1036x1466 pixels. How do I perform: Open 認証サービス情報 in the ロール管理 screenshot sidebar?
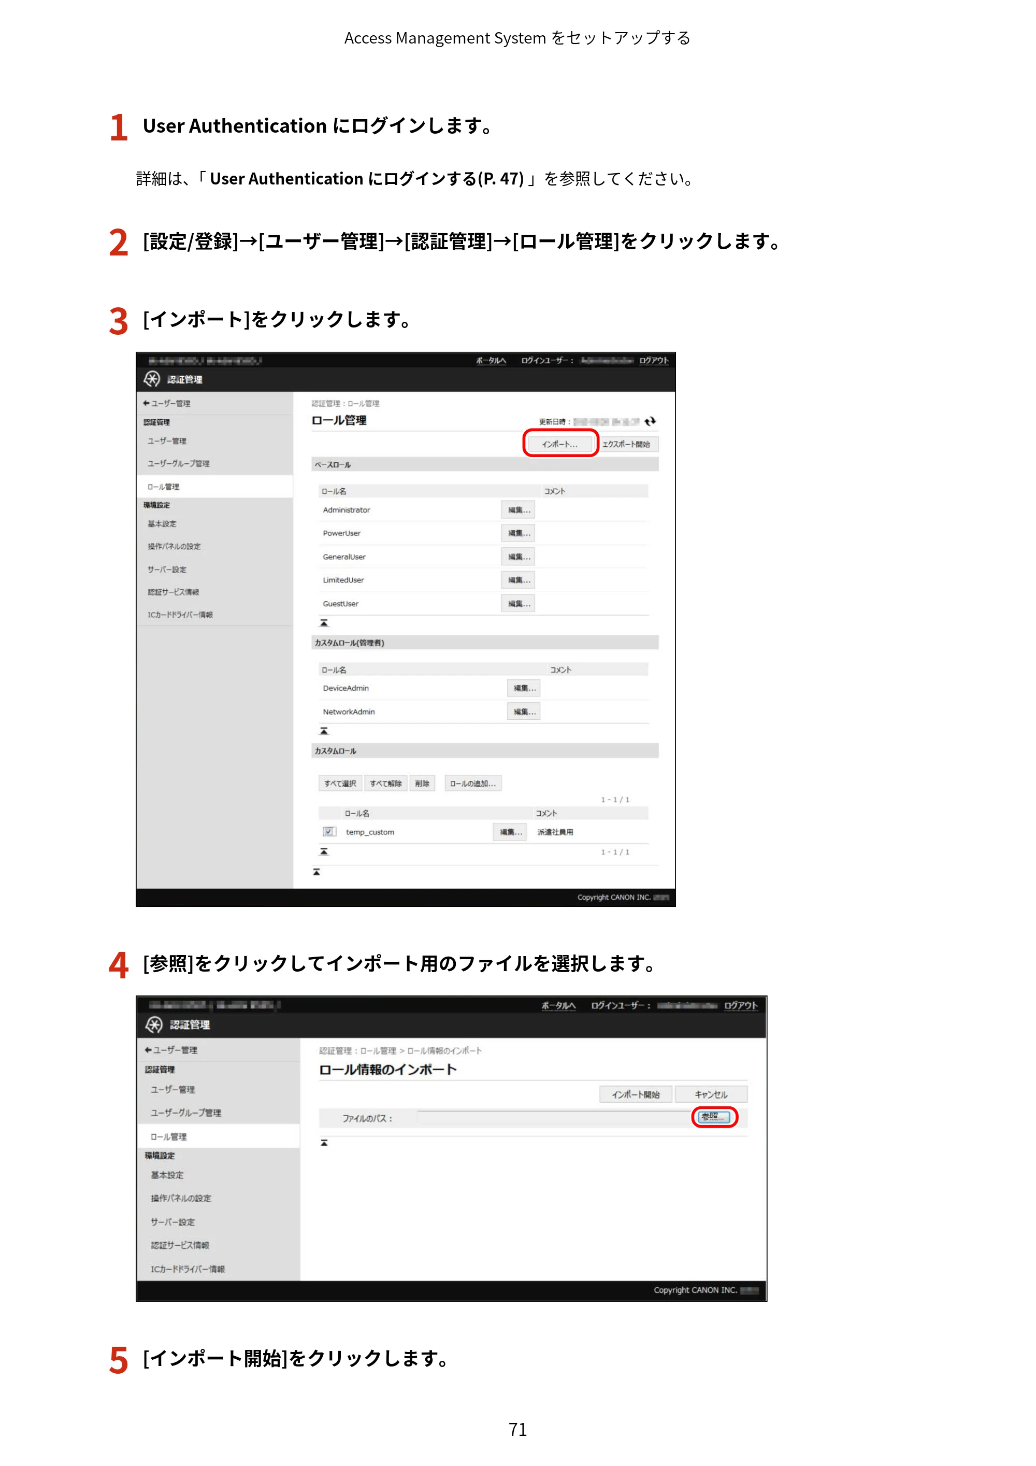click(x=173, y=592)
